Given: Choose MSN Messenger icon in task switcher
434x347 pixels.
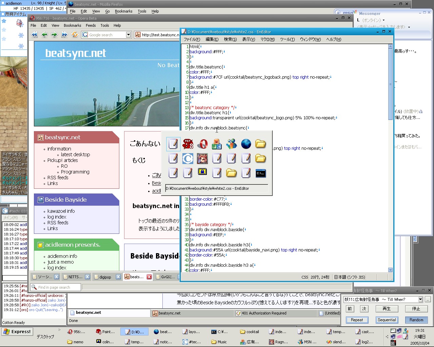Looking at the screenshot, I should (x=232, y=144).
